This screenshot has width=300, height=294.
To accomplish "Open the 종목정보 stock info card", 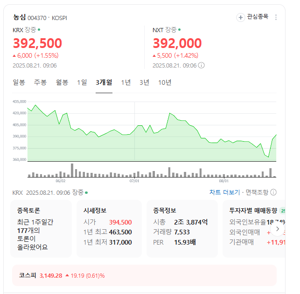I will (181, 228).
